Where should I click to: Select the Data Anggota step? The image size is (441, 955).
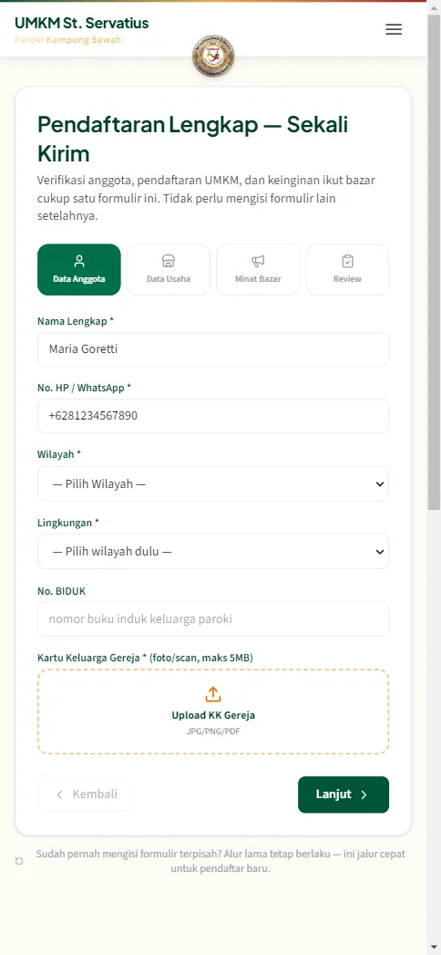(79, 270)
